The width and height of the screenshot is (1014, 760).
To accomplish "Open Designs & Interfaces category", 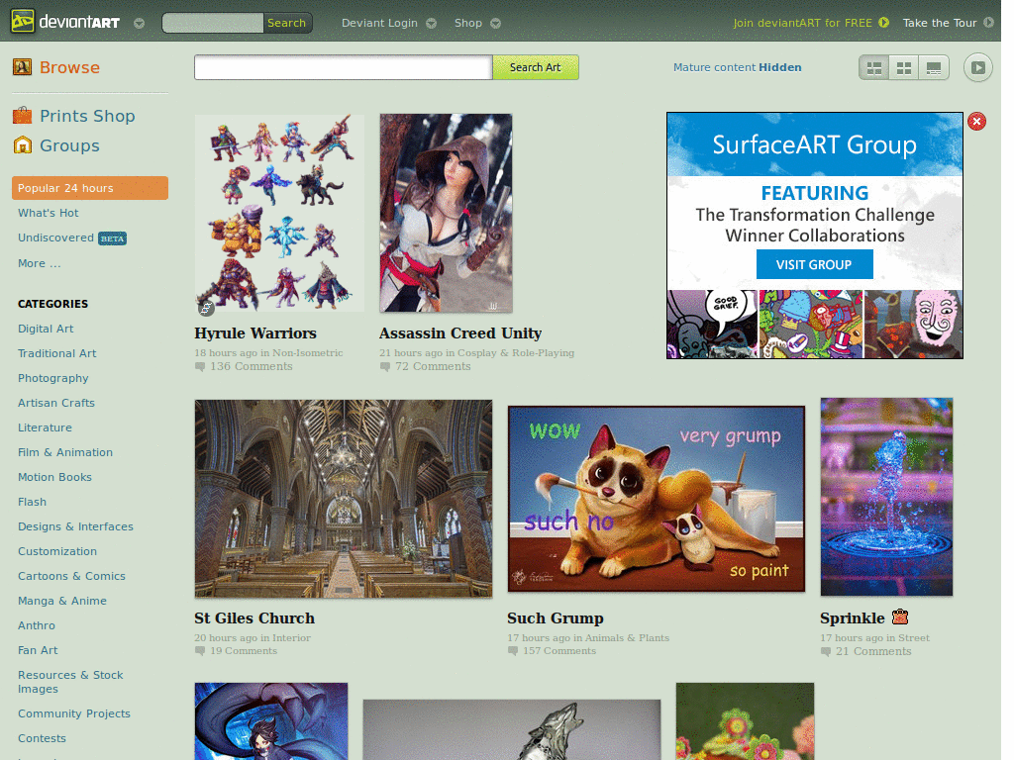I will tap(75, 526).
